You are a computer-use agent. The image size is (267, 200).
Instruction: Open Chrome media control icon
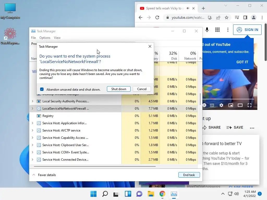tap(237, 17)
